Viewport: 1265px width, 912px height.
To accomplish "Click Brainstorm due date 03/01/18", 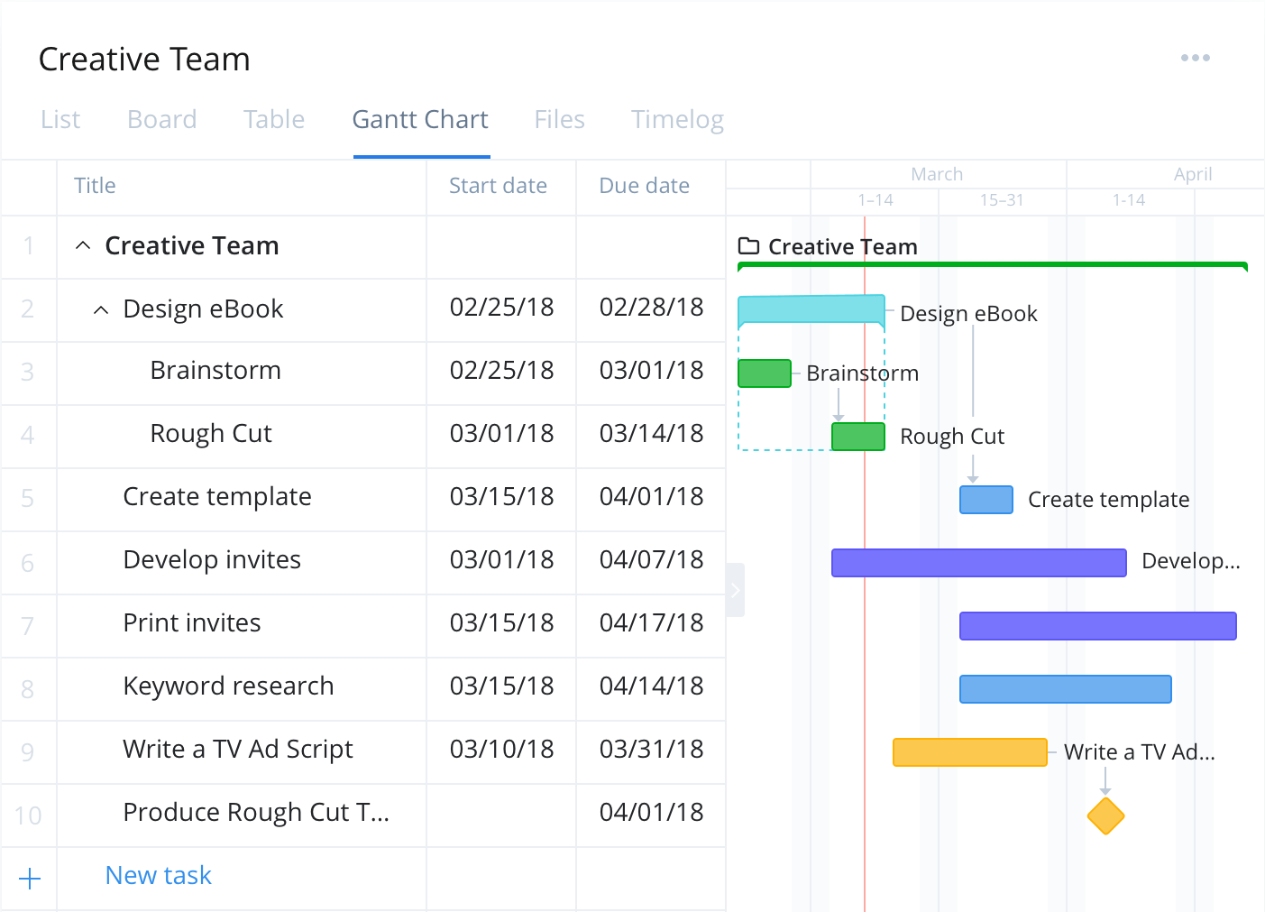I will (x=652, y=371).
